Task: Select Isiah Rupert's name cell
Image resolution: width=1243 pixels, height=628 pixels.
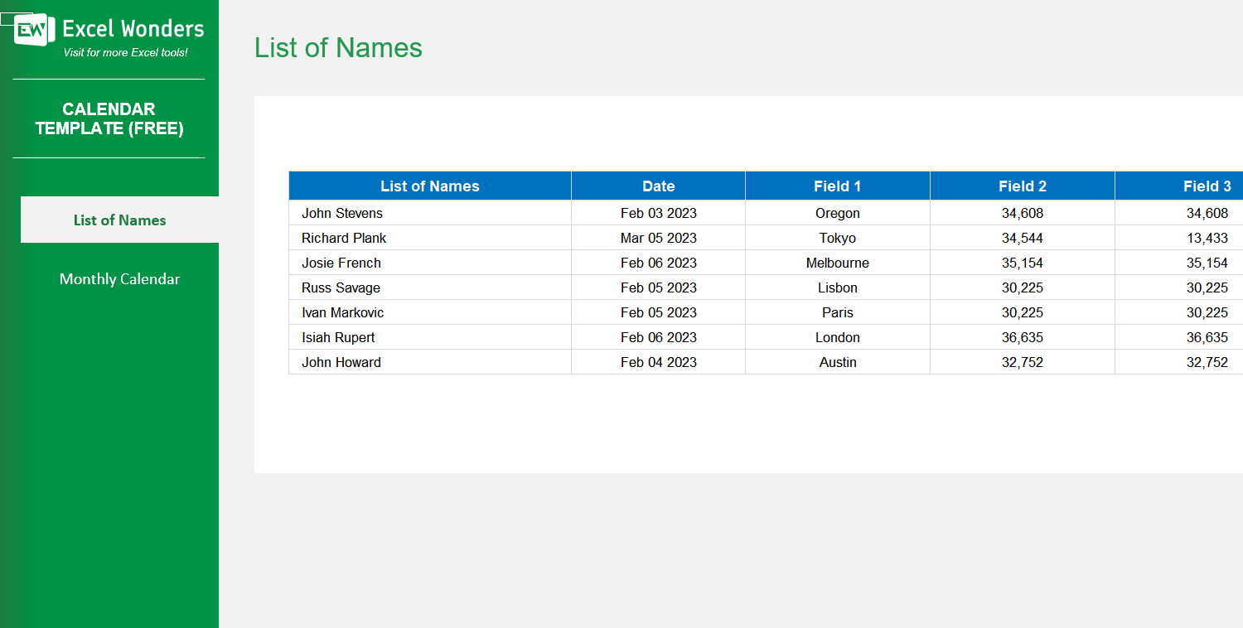Action: click(x=337, y=337)
